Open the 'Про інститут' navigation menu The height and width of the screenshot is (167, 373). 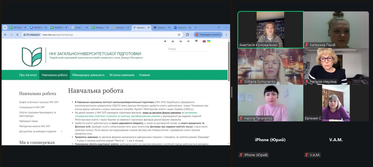click(x=28, y=75)
